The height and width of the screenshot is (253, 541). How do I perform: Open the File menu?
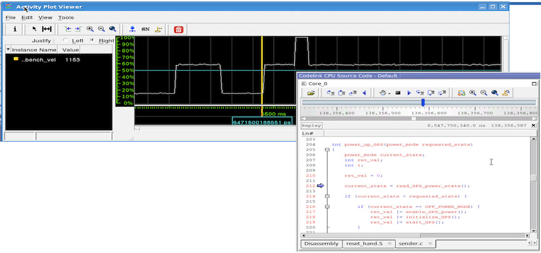[10, 17]
